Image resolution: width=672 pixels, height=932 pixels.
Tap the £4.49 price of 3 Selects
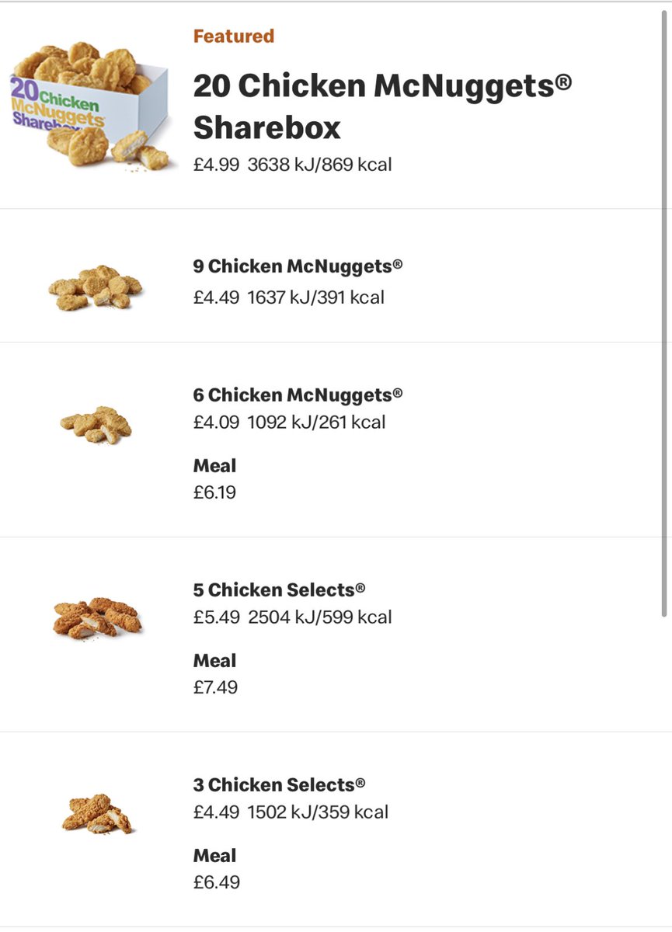216,812
